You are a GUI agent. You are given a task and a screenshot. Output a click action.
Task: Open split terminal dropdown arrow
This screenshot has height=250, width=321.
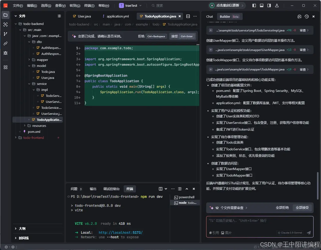point(166,189)
